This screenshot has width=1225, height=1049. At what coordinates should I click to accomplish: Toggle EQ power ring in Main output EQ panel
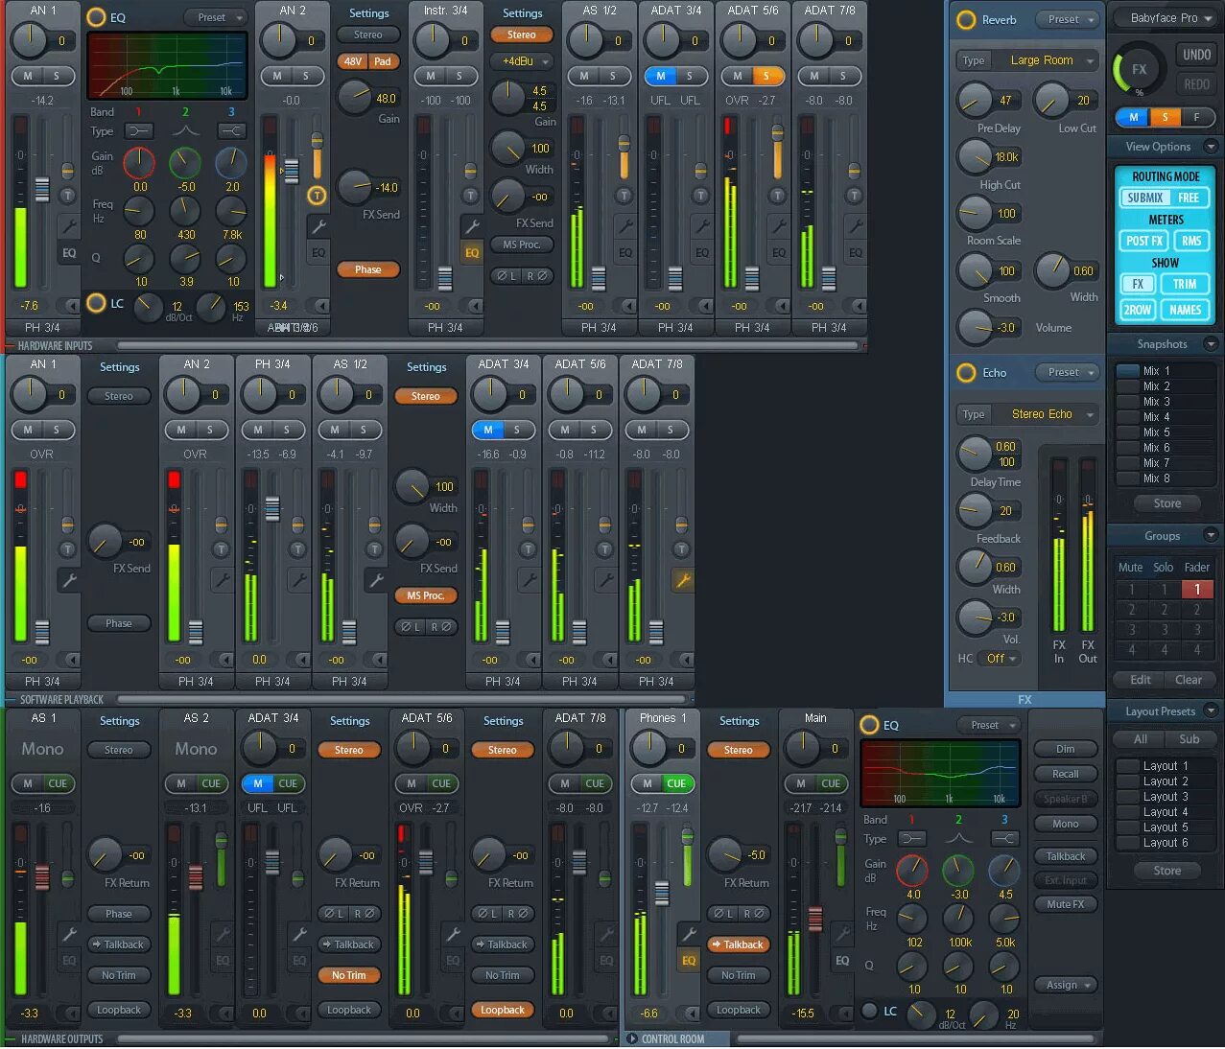[869, 725]
